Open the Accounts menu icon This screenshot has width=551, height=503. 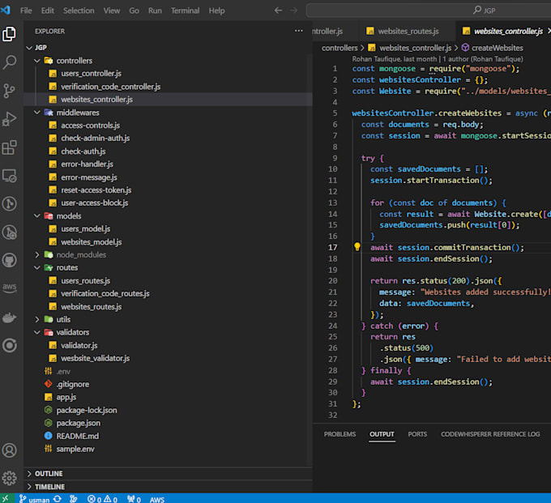pos(10,450)
